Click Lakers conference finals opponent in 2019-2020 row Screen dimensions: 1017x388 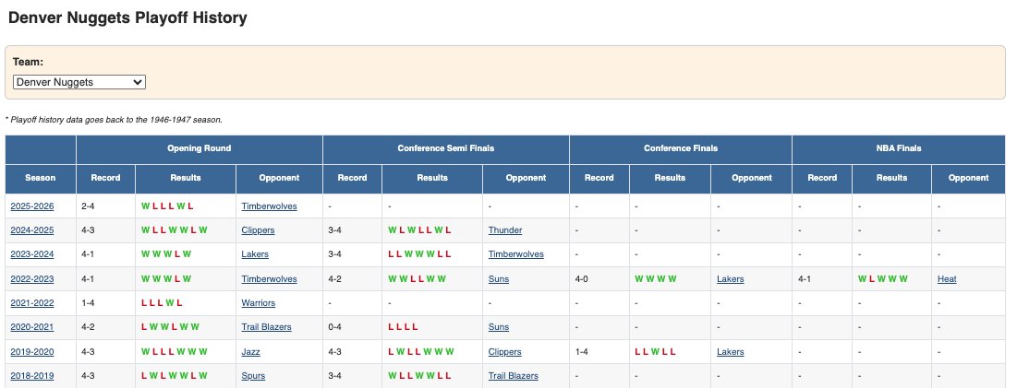tap(731, 352)
